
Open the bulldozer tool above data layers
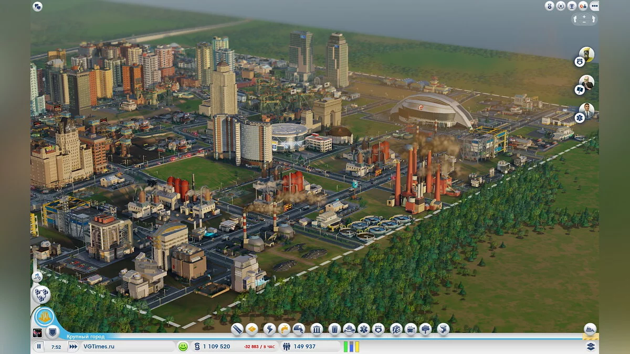coord(590,329)
